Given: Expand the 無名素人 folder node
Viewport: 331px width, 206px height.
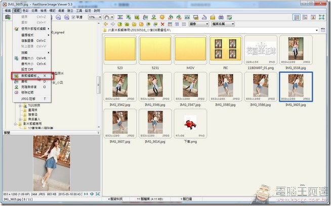Looking at the screenshot, I should tap(20, 119).
